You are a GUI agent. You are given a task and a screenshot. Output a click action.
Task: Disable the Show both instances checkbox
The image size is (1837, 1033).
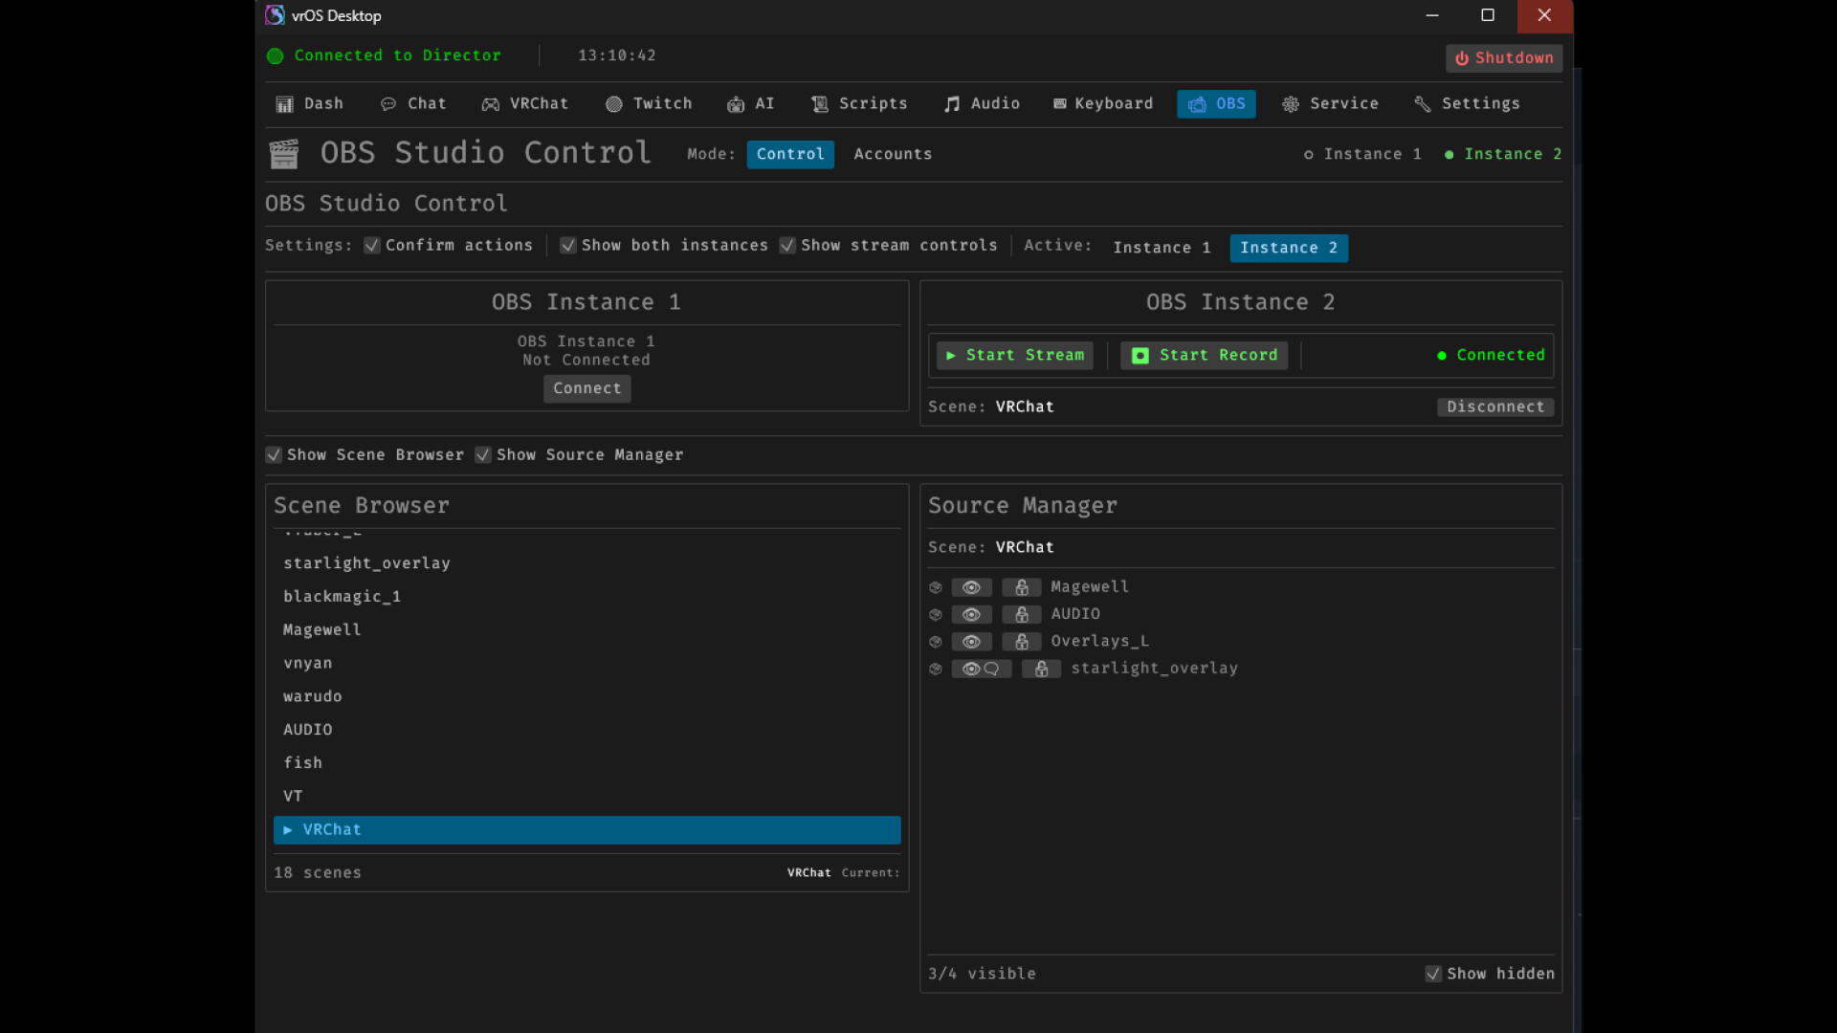[x=568, y=246]
